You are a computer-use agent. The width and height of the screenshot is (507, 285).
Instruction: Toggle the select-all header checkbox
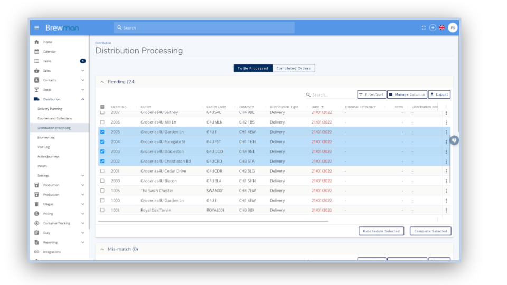tap(102, 107)
